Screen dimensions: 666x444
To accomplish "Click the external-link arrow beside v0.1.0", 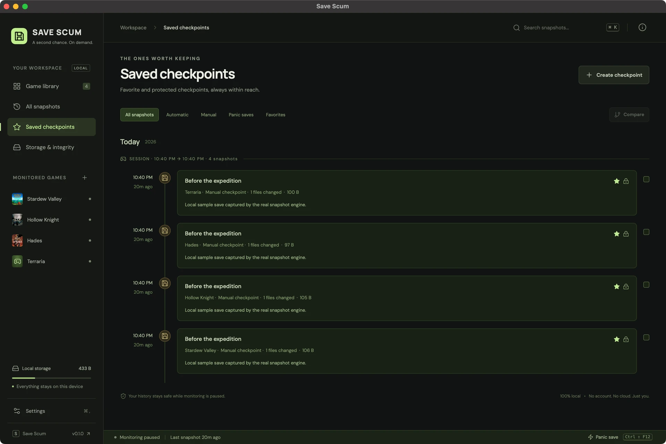I will [88, 434].
